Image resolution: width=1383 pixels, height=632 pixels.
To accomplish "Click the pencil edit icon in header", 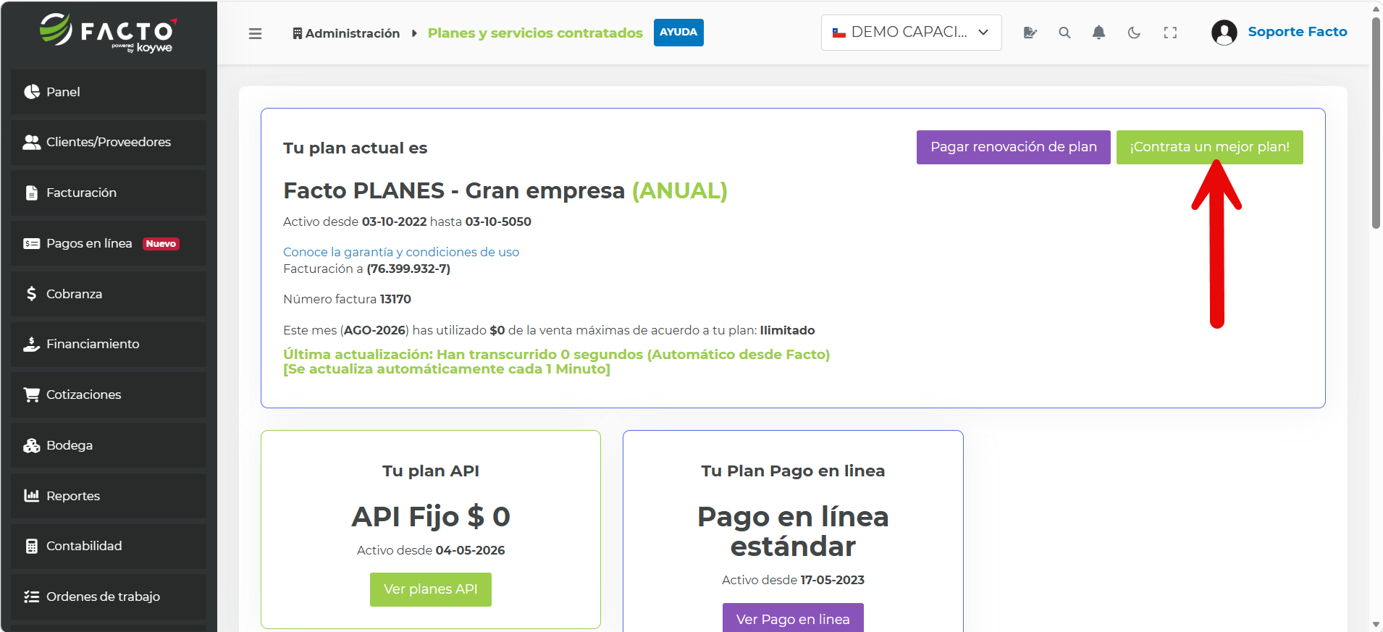I will [x=1030, y=33].
